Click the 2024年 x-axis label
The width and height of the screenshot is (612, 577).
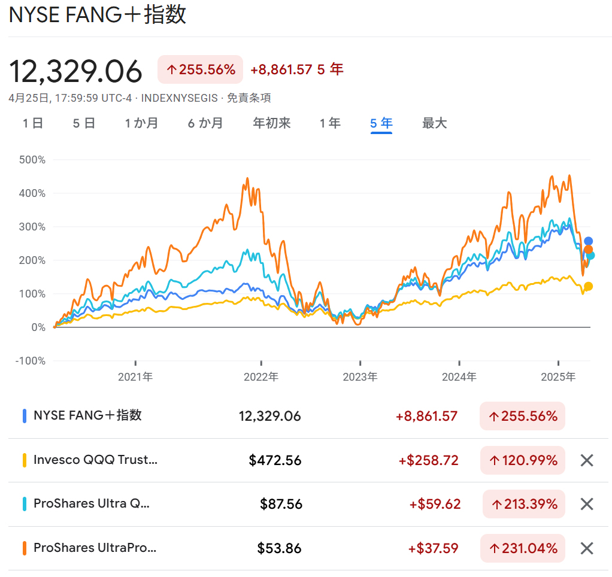[459, 377]
